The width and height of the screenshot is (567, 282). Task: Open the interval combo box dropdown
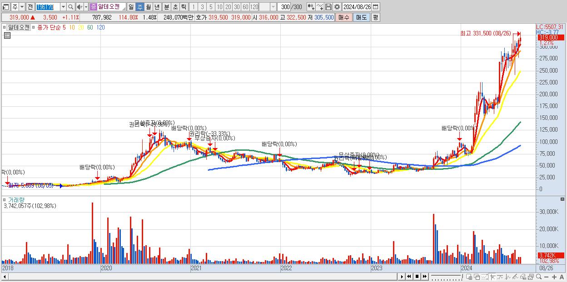[x=273, y=7]
